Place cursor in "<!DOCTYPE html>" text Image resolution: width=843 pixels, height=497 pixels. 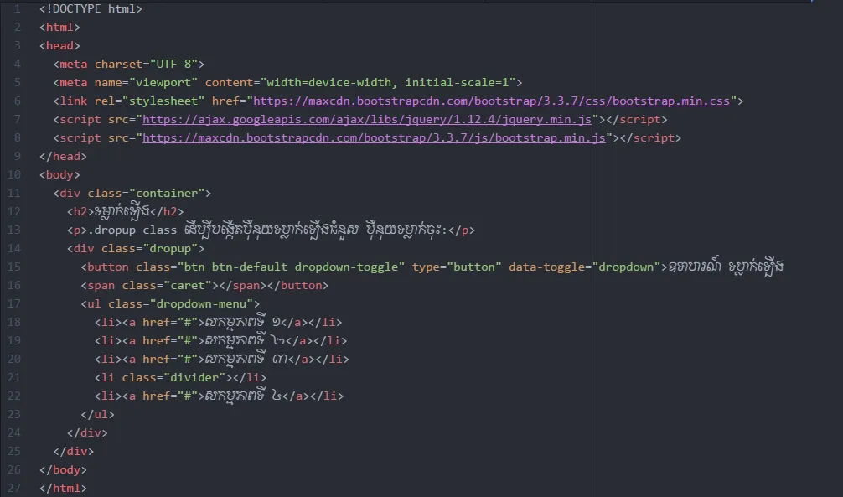(91, 8)
